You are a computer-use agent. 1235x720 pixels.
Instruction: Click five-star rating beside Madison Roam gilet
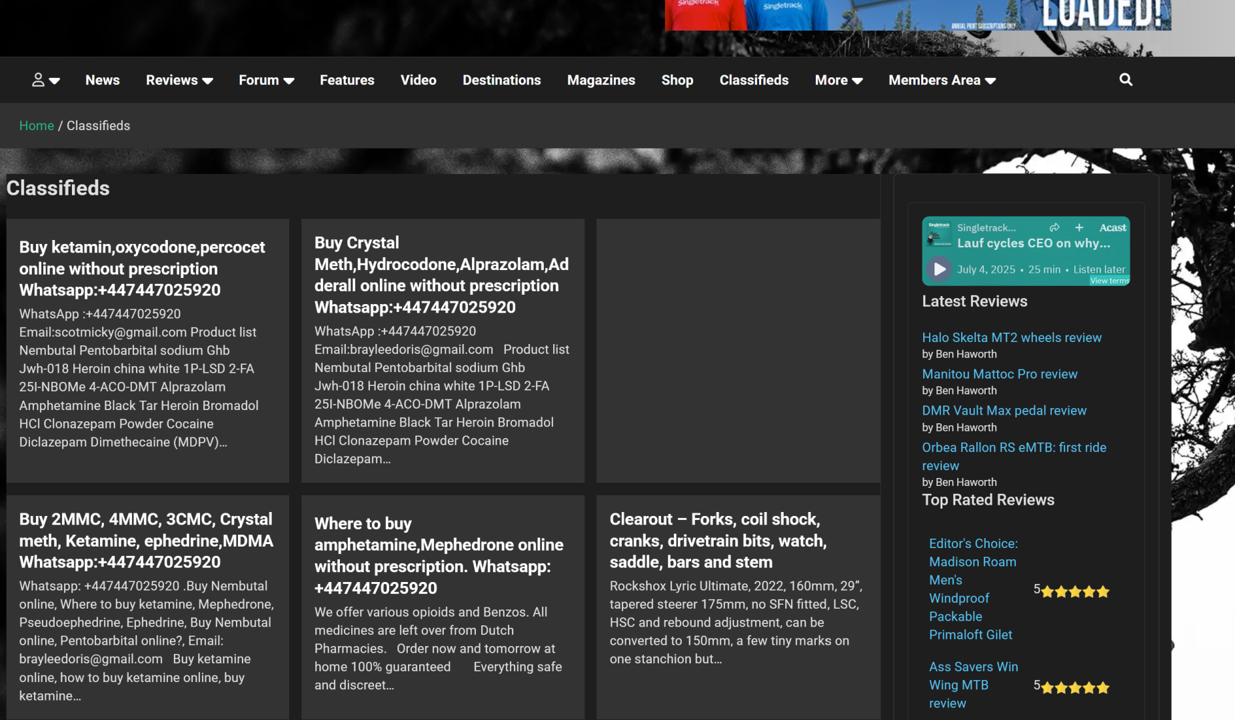(x=1074, y=591)
